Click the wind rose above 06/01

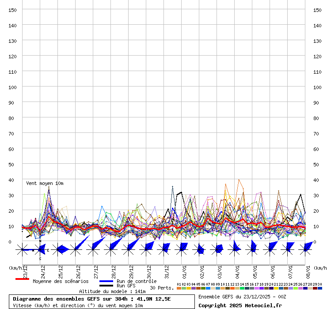pyautogui.click(x=270, y=249)
